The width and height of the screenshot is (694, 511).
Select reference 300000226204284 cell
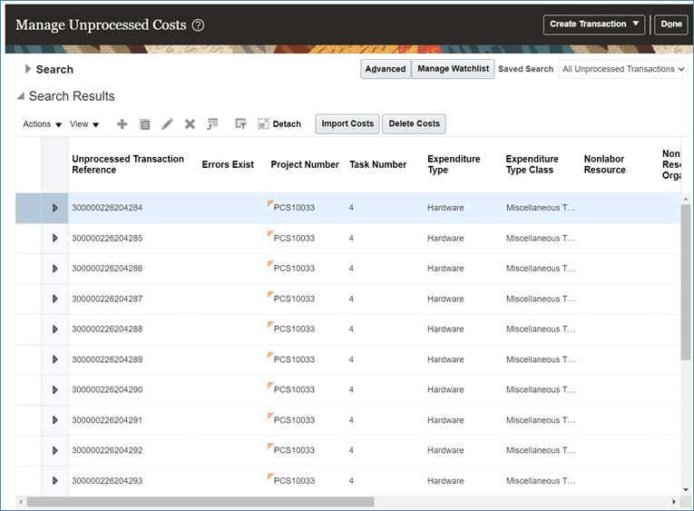[107, 208]
